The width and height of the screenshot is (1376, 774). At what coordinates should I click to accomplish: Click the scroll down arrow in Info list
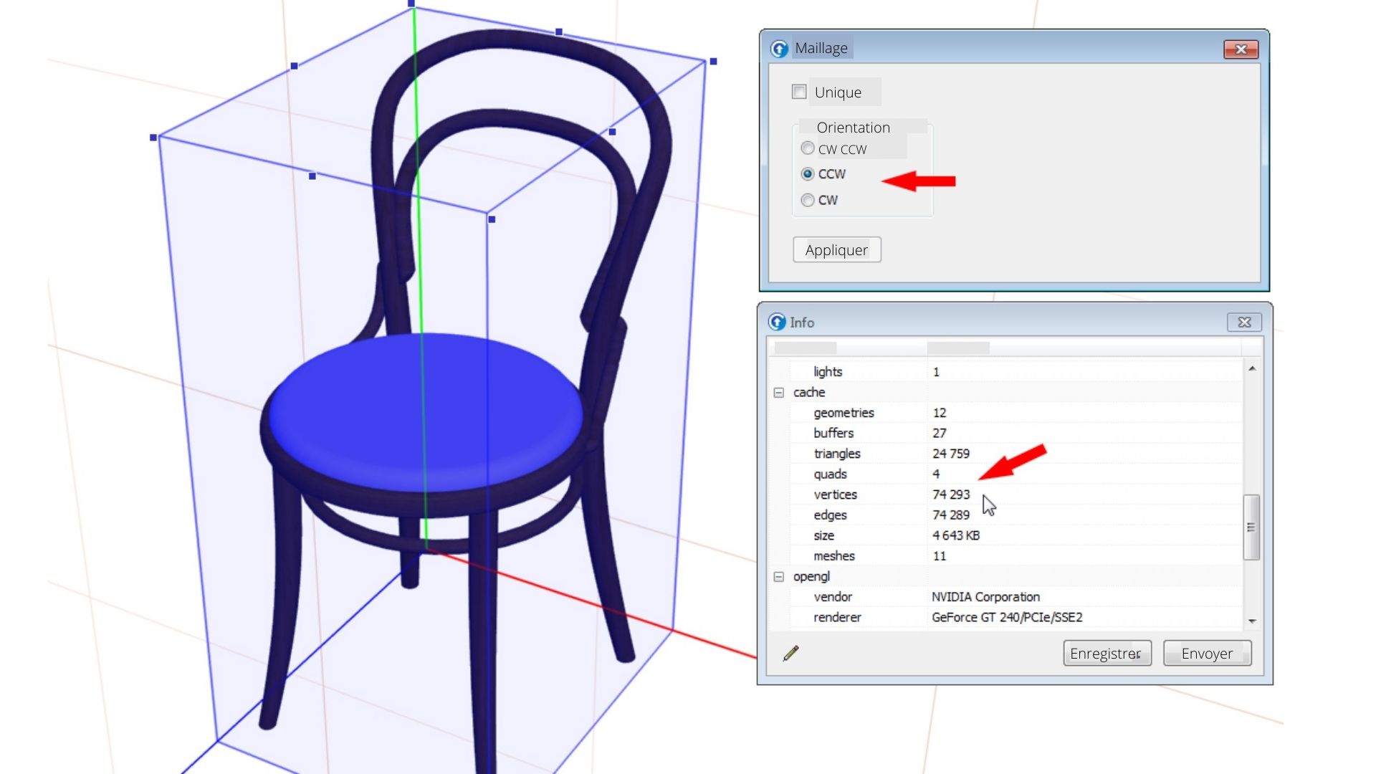[x=1252, y=621]
